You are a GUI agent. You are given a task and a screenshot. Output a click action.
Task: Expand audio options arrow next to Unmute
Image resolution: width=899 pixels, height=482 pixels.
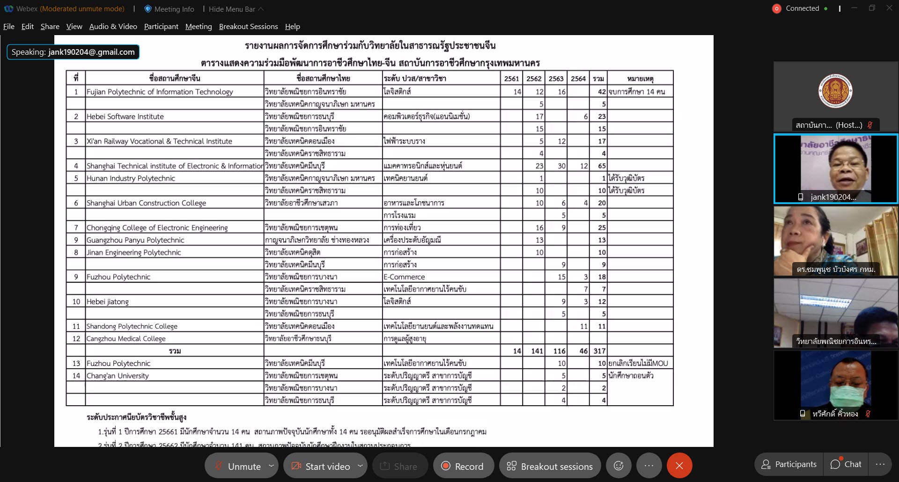[271, 466]
